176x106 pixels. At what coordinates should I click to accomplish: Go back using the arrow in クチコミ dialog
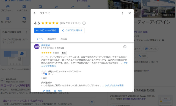pos(35,13)
